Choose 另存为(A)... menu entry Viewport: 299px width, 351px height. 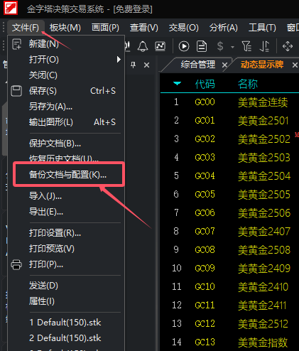66,107
